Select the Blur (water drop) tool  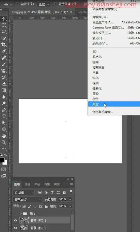[4, 97]
